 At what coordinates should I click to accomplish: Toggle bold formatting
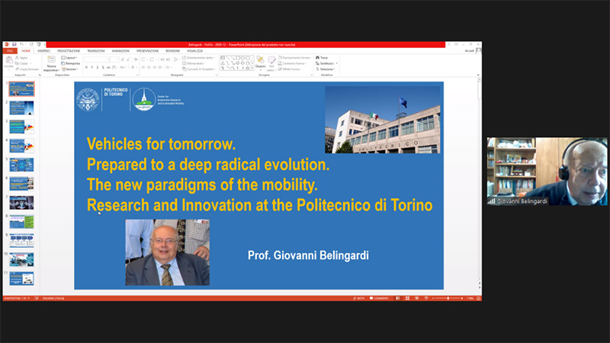86,67
